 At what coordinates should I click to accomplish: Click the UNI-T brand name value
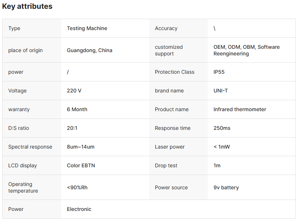point(221,91)
